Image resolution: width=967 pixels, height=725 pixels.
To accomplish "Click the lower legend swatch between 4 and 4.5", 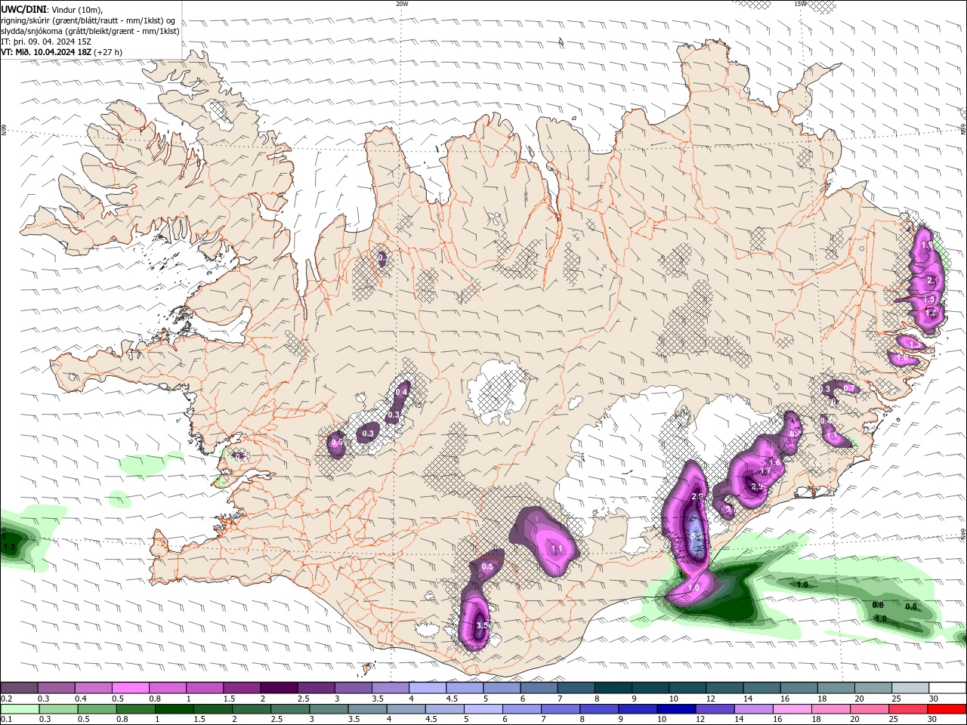I will pyautogui.click(x=407, y=709).
